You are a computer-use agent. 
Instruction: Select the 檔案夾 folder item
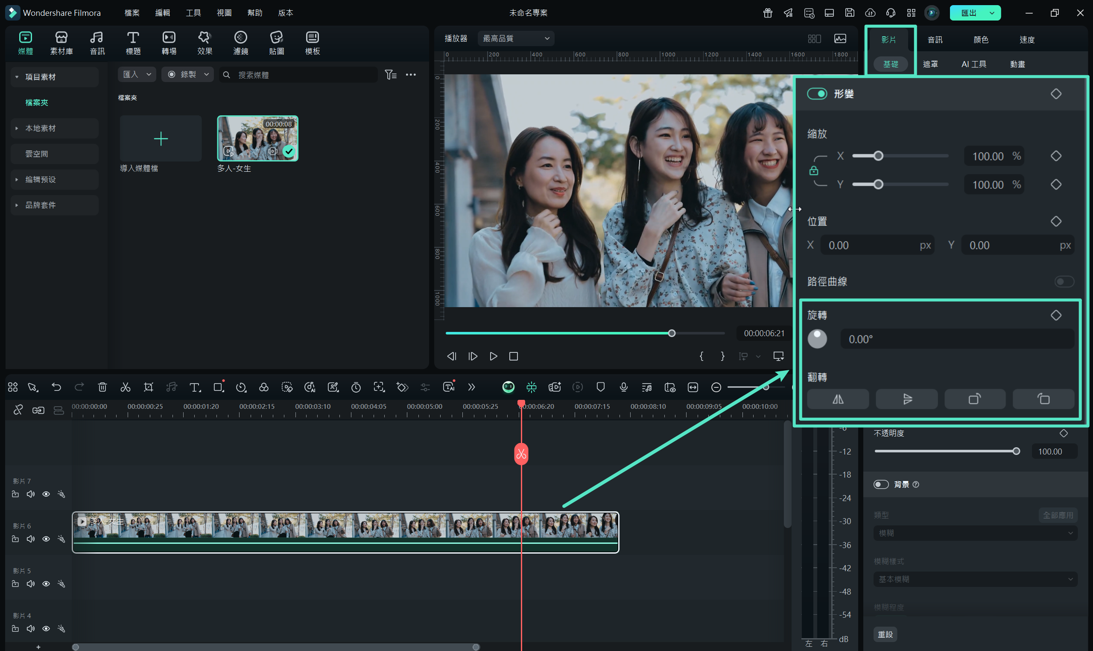pos(37,102)
